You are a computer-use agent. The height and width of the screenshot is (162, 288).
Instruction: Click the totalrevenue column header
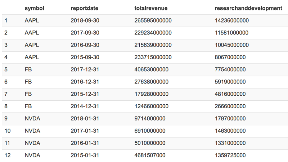(151, 8)
